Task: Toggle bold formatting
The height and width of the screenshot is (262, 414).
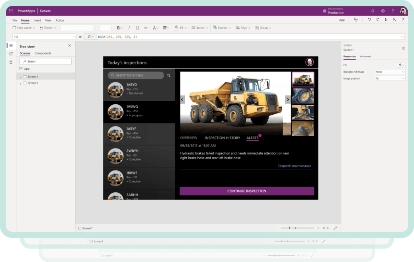Action: 118,28
